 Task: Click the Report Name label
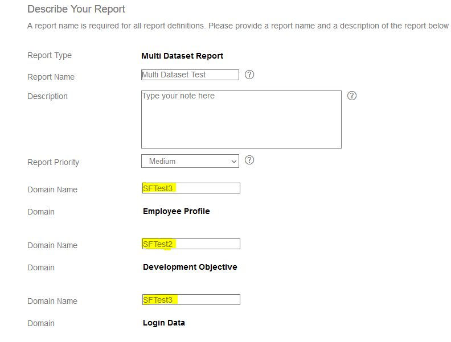(51, 77)
